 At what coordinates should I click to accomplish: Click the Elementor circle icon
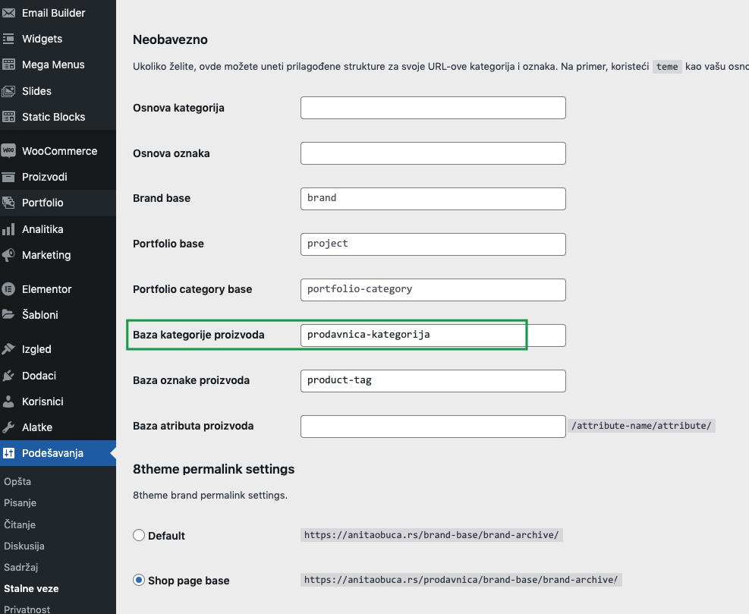pos(8,289)
